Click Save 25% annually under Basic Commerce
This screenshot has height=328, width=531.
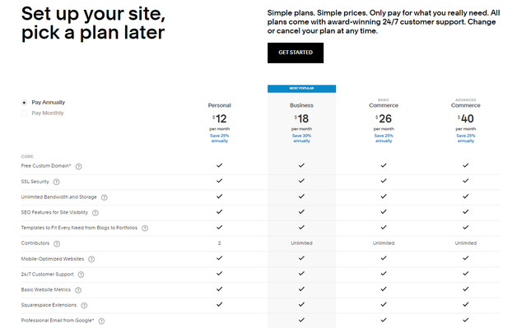(384, 138)
